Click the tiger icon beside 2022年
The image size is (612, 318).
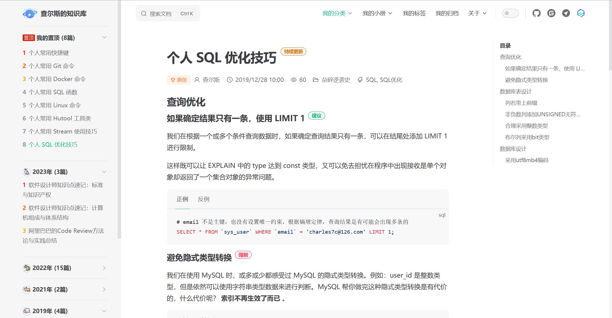pyautogui.click(x=27, y=268)
